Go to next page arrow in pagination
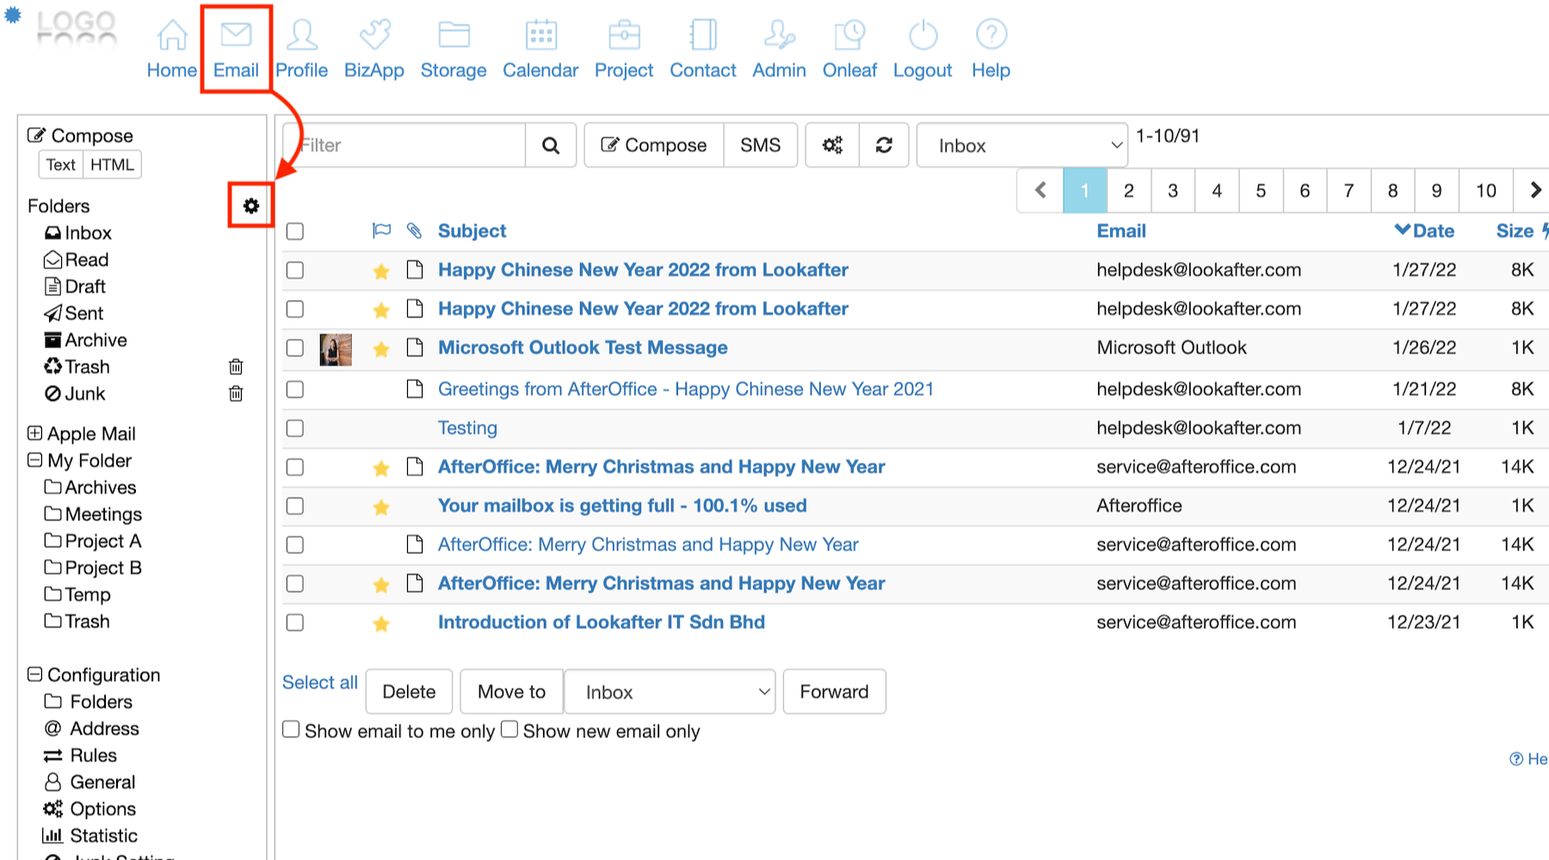Image resolution: width=1549 pixels, height=860 pixels. tap(1534, 190)
